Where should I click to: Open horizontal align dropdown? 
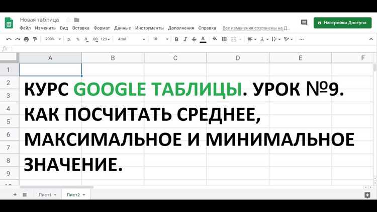point(252,39)
